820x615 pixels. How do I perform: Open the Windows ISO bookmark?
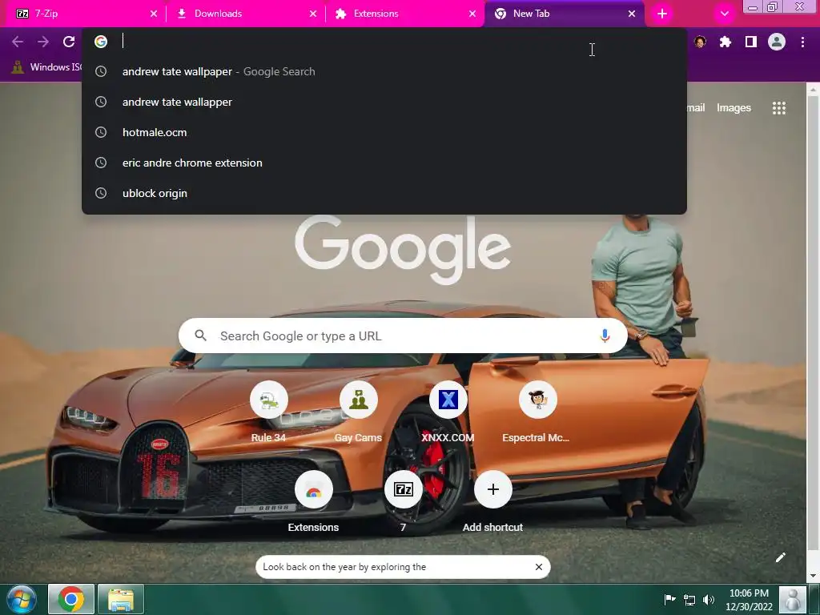click(x=46, y=67)
